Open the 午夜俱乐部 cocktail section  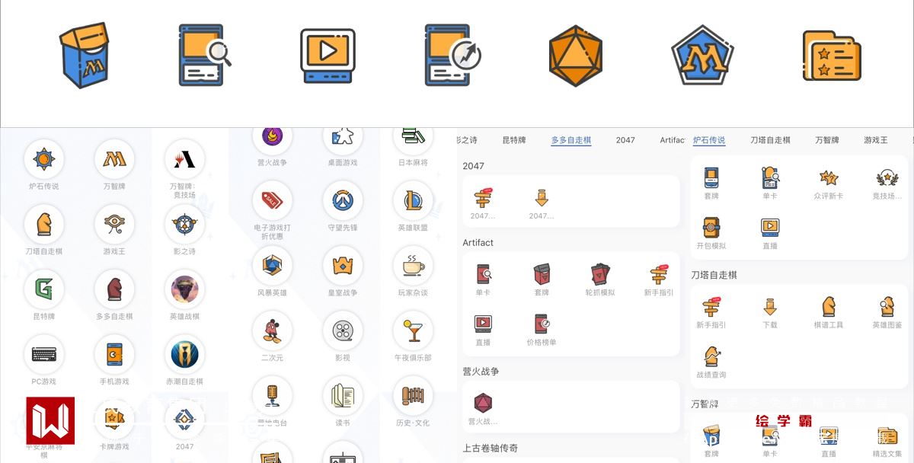pos(413,331)
